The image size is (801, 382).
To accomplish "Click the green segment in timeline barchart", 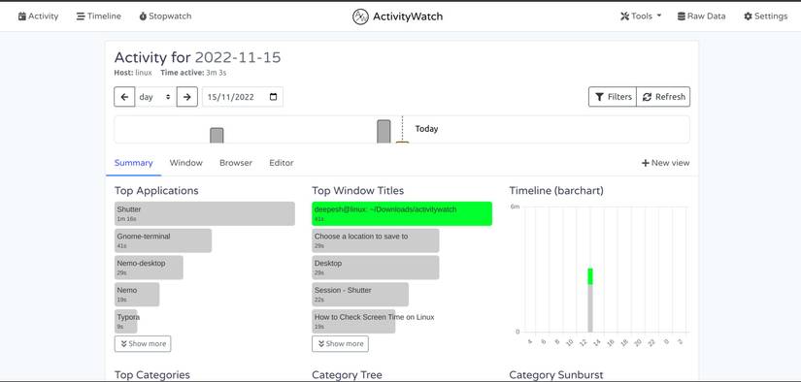I will pos(590,276).
